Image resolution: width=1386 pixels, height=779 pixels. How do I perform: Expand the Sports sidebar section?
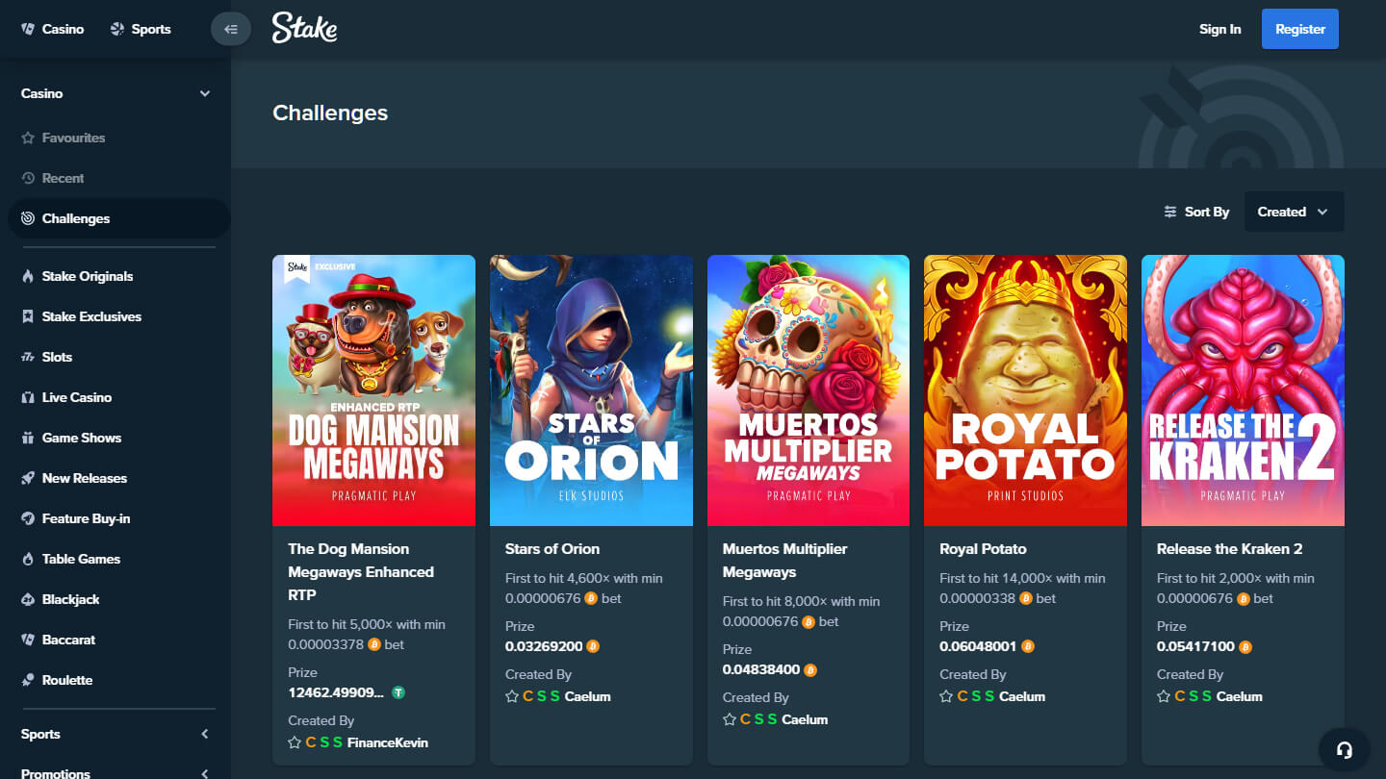click(x=204, y=734)
